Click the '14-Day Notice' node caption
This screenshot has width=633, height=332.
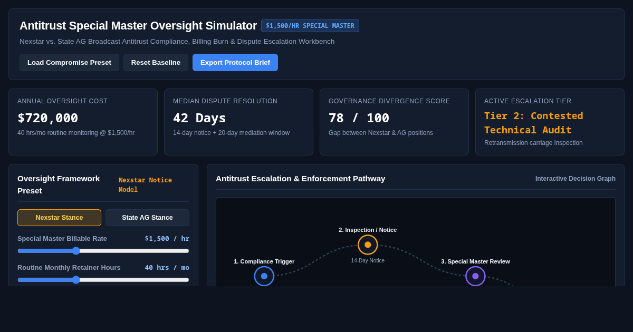(368, 260)
